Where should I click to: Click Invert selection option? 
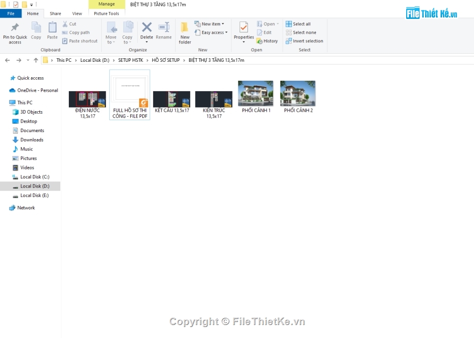coord(304,41)
